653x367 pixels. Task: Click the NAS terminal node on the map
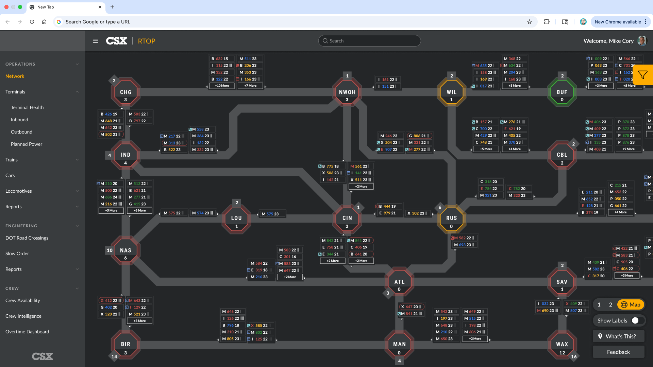point(125,250)
